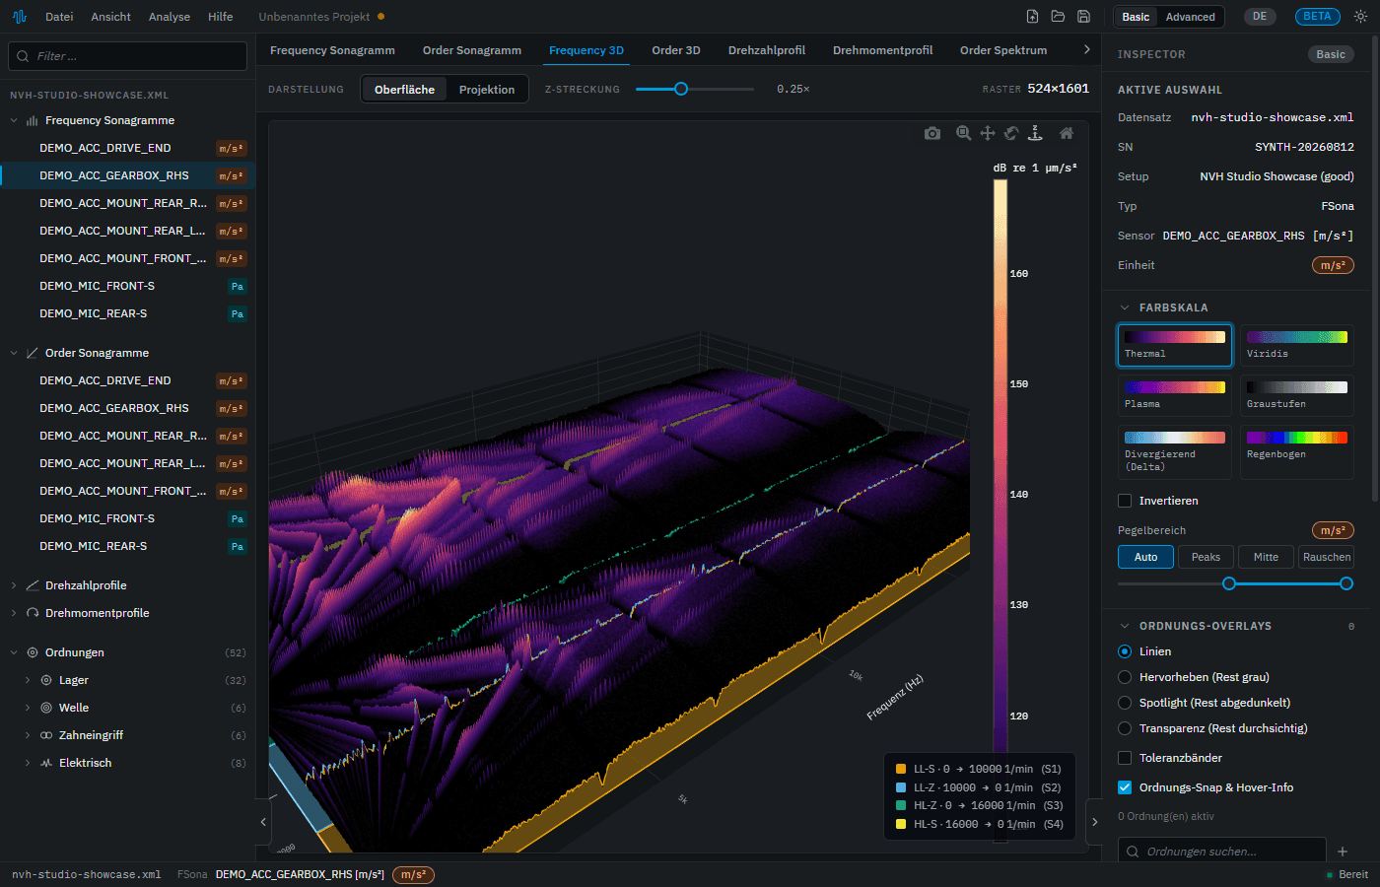Select Spotlight (Rest abgedunkelt) radio option

point(1125,703)
